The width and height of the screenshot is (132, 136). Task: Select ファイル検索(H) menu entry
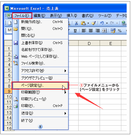(x=41, y=63)
